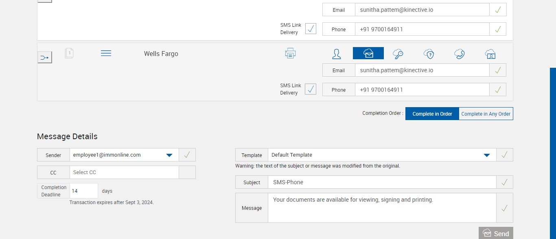556x239 pixels.
Task: Select Complete in Any Order option
Action: [x=486, y=114]
